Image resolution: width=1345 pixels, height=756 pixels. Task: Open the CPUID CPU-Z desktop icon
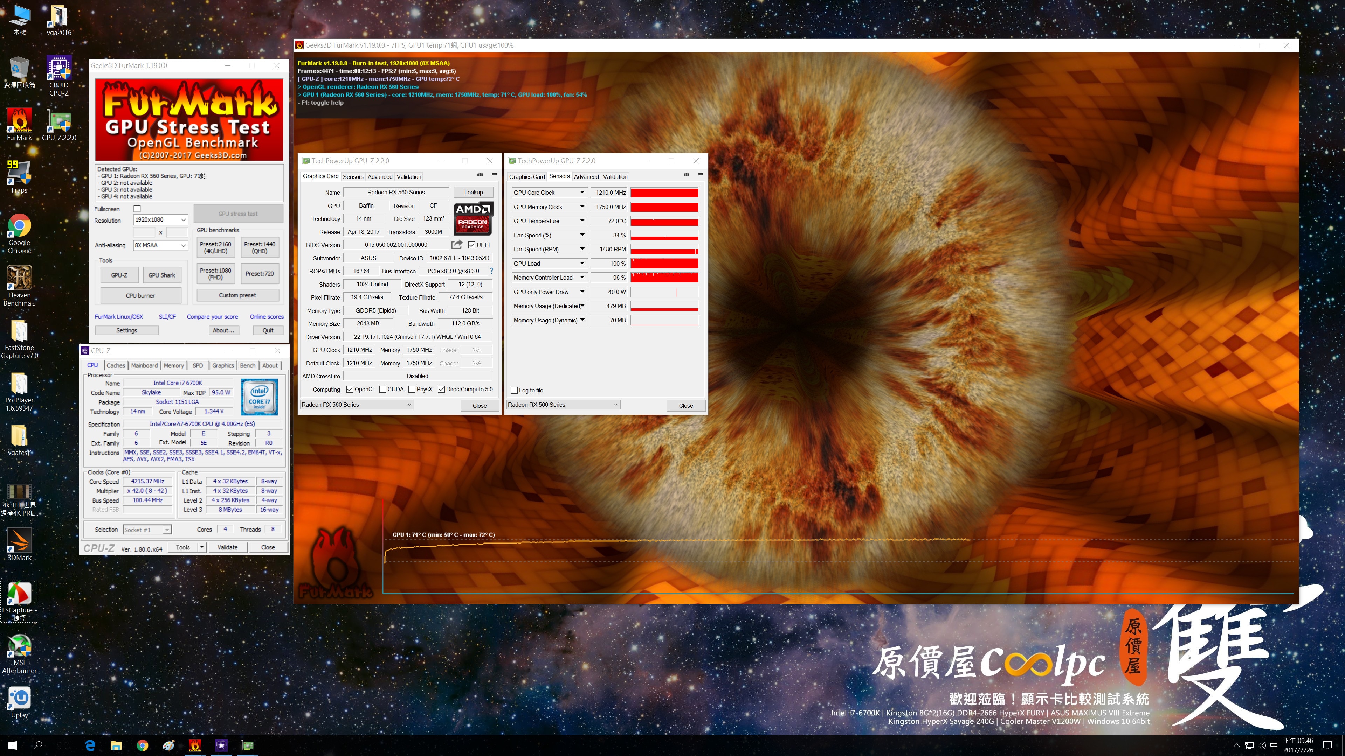(59, 76)
